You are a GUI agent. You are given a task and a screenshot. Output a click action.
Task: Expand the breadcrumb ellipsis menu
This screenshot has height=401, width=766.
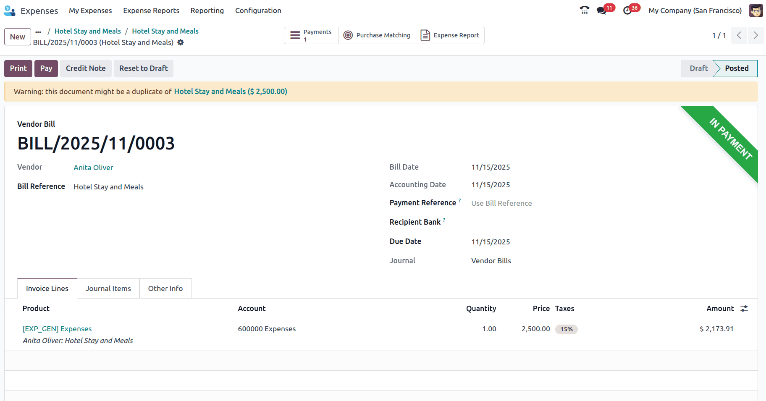[x=38, y=31]
